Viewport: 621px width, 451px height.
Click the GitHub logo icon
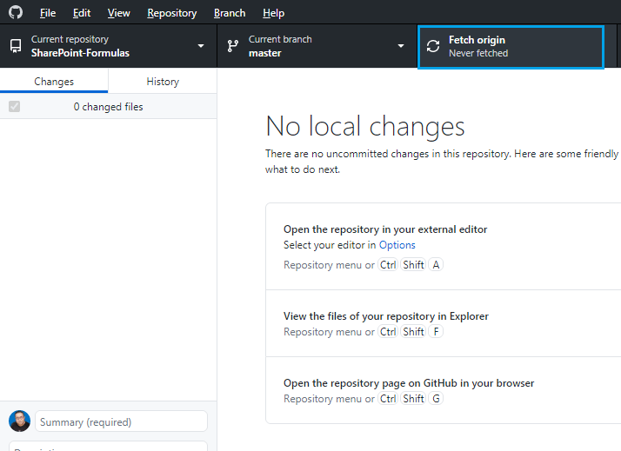tap(16, 13)
